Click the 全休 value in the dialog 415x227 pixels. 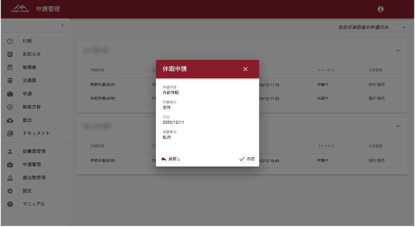[166, 108]
